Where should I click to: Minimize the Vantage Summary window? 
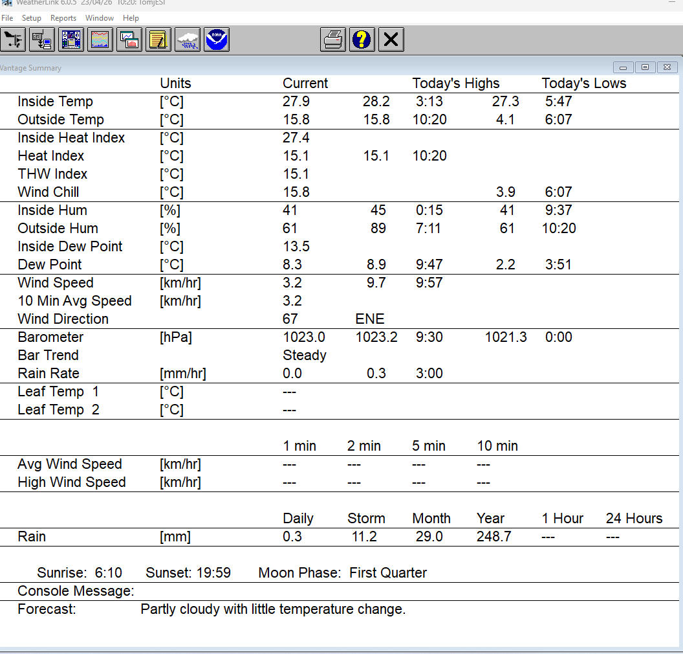point(623,67)
